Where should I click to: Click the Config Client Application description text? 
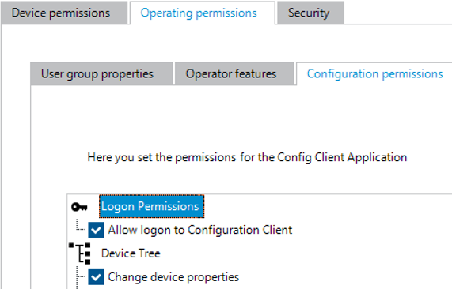(x=247, y=157)
